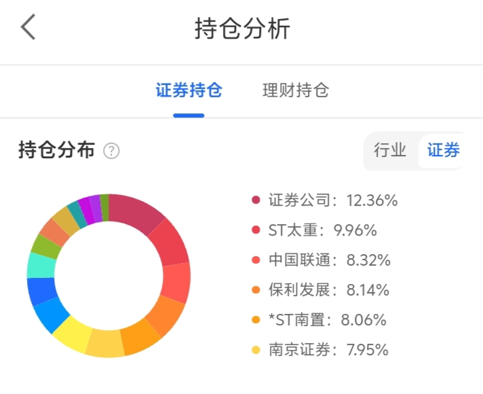Tap the teal segment of the donut chart
The width and height of the screenshot is (483, 394).
click(77, 214)
